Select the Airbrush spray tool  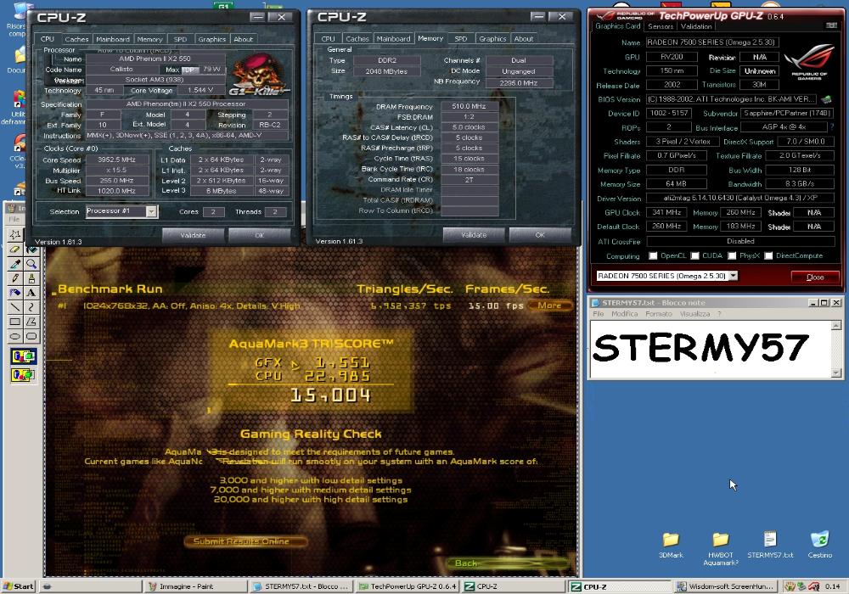[x=14, y=293]
